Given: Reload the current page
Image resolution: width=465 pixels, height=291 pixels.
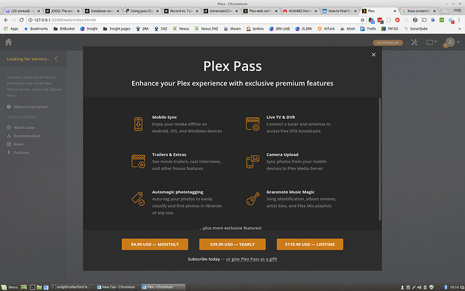Looking at the screenshot, I should pyautogui.click(x=22, y=20).
